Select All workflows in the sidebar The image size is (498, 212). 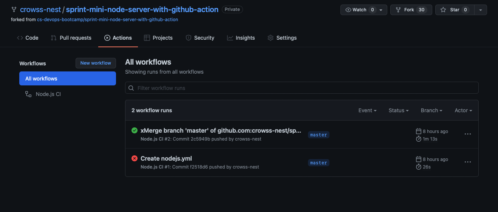[68, 79]
